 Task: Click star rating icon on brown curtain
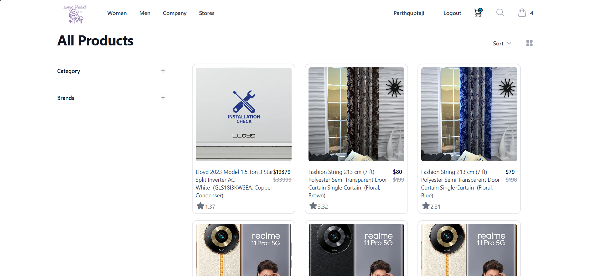click(313, 206)
